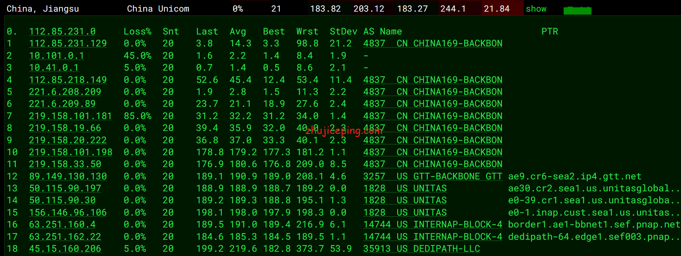Open AS 1828 US UNITAS link for 156.146.96.106

405,213
